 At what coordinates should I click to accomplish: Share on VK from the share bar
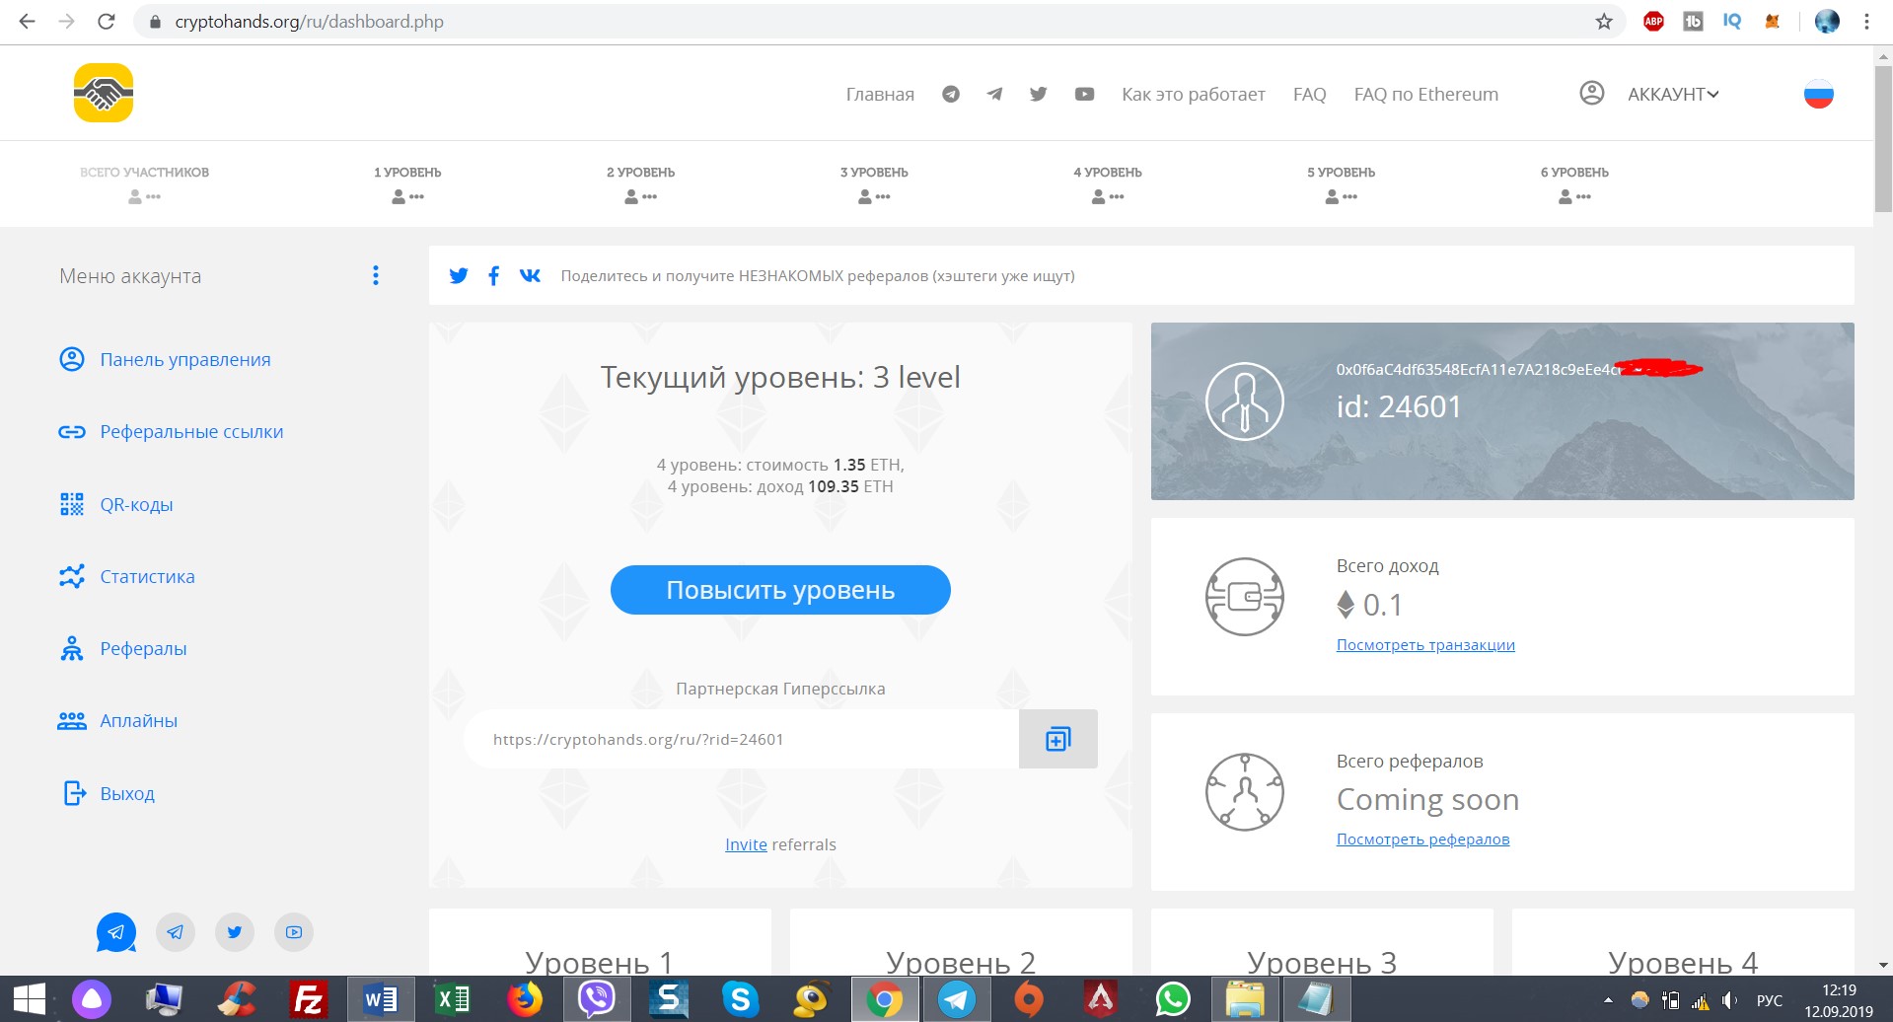(x=530, y=275)
